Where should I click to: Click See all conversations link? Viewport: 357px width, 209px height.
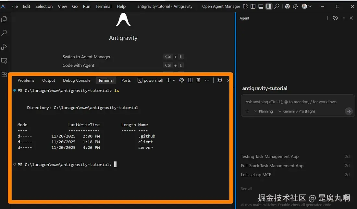pos(246,189)
